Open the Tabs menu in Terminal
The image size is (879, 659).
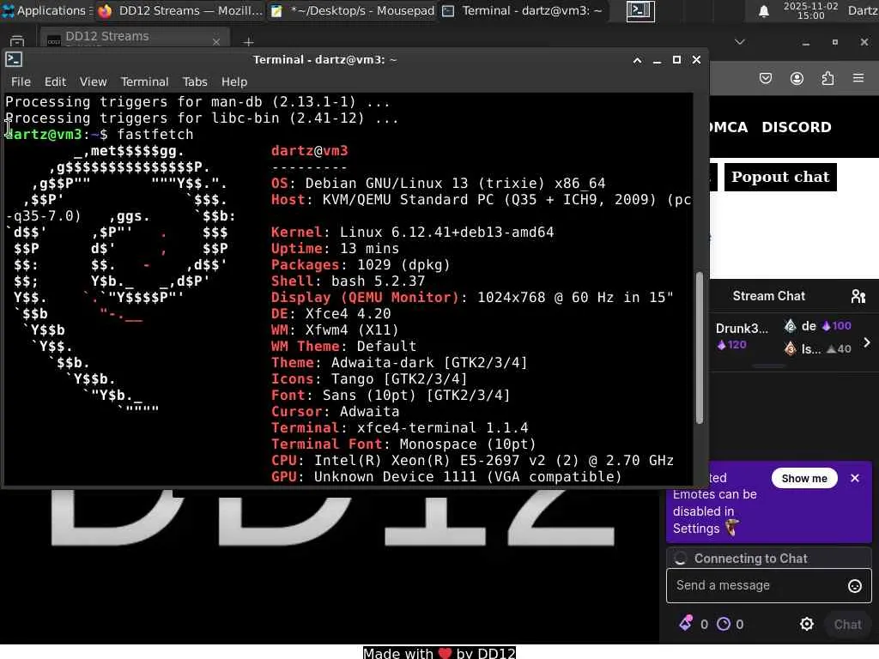tap(195, 82)
